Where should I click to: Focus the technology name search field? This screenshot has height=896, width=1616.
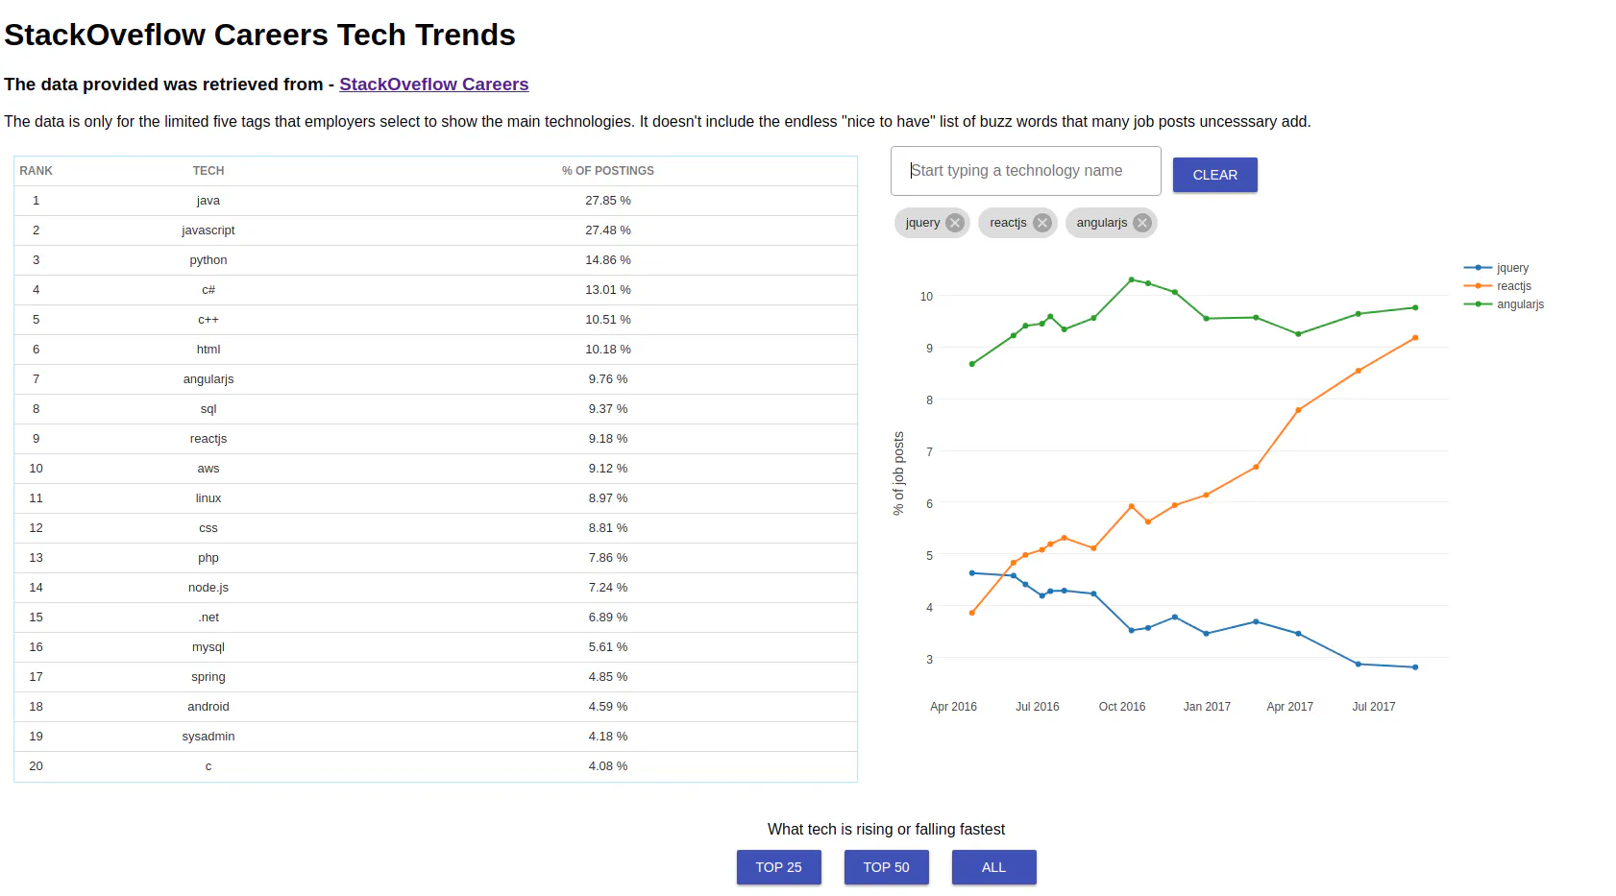pos(1025,171)
